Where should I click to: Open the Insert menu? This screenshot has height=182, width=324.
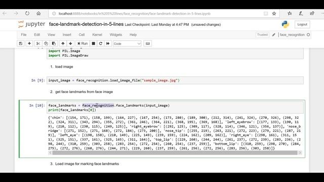pyautogui.click(x=67, y=35)
